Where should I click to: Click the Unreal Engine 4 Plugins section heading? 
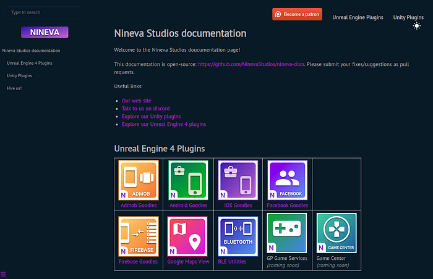(160, 149)
